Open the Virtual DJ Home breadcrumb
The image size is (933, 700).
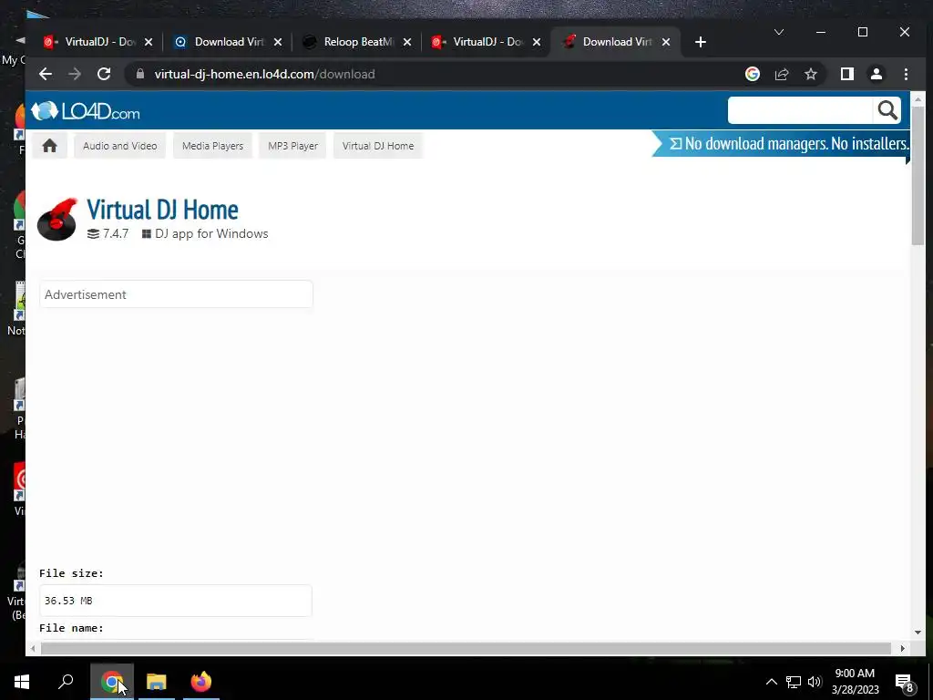378,146
